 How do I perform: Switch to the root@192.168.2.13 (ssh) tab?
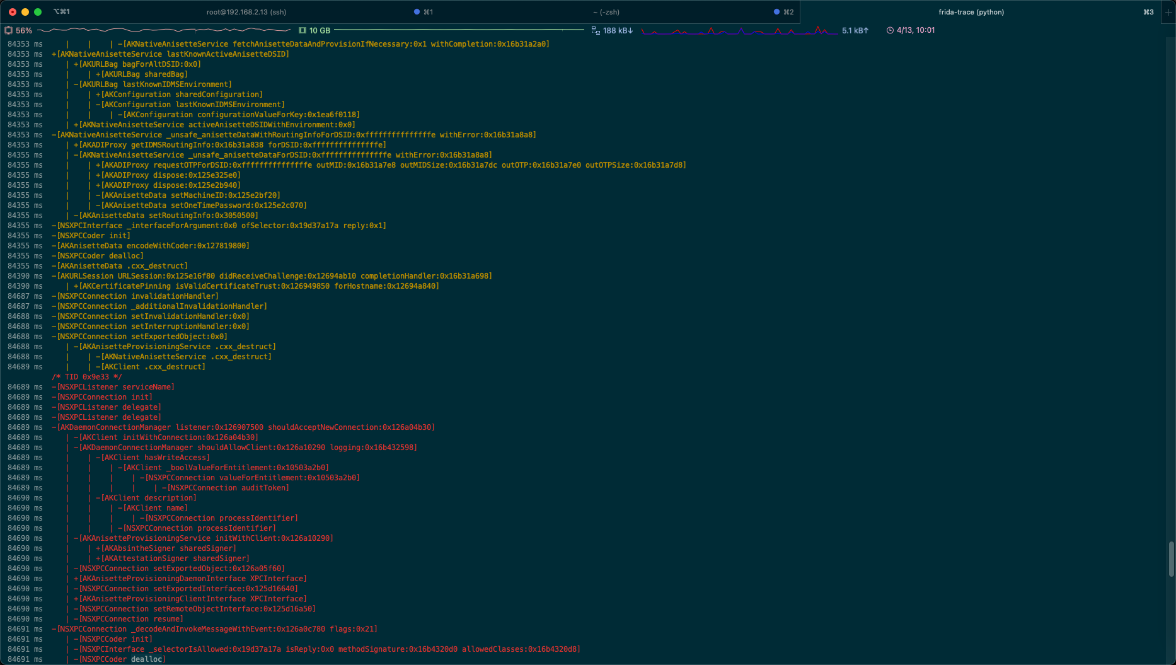coord(246,12)
